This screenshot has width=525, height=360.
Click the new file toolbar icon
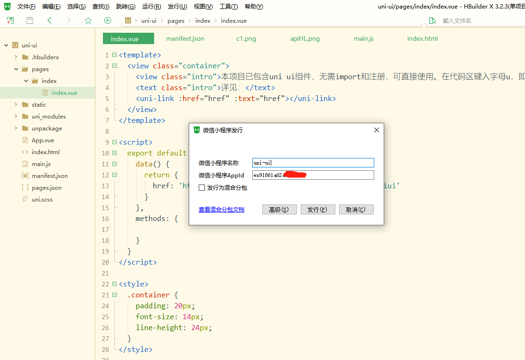[10, 20]
